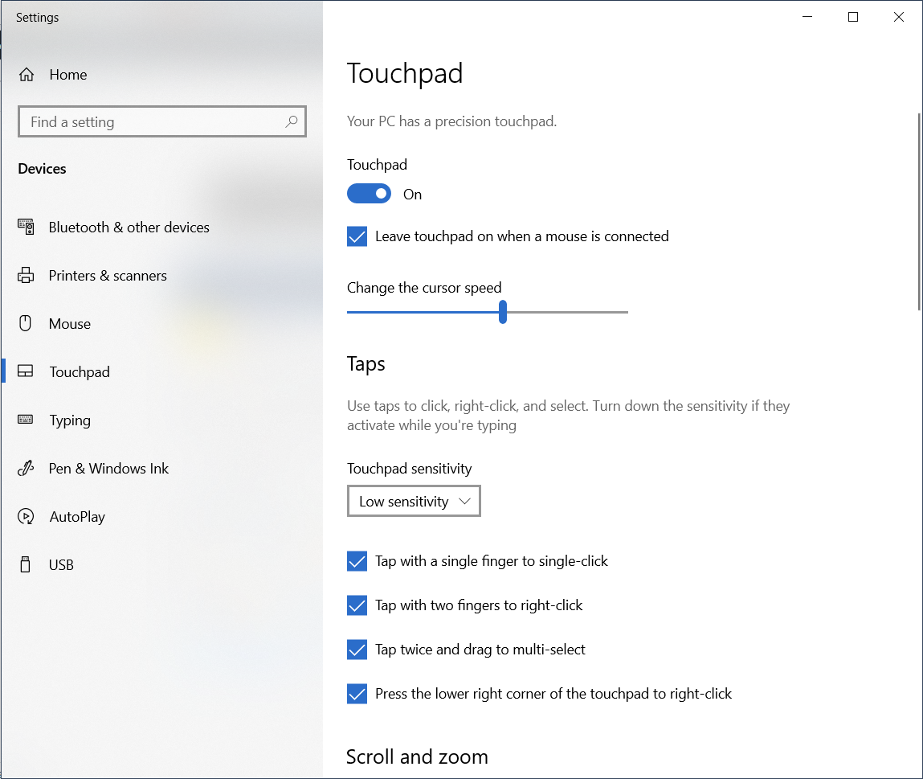Select the Printers & scanners icon
This screenshot has height=779, width=923.
(x=26, y=276)
